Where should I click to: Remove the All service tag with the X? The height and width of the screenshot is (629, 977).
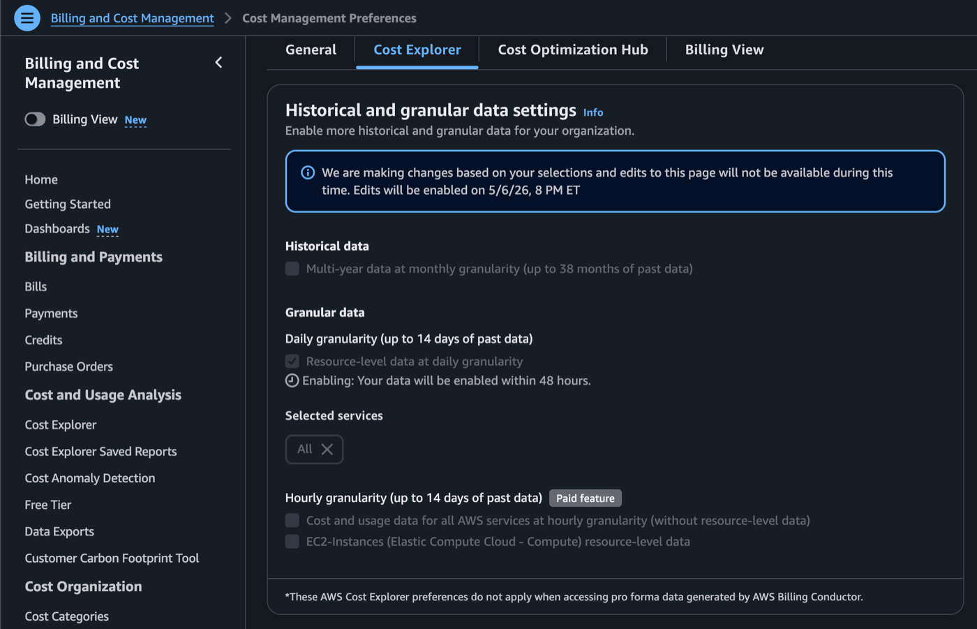click(x=327, y=450)
